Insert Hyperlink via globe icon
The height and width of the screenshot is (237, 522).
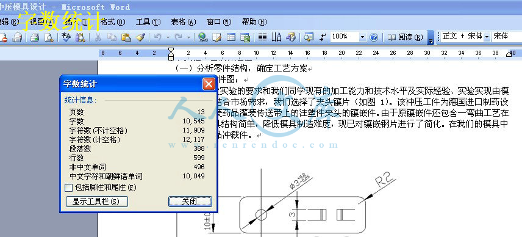(x=202, y=37)
